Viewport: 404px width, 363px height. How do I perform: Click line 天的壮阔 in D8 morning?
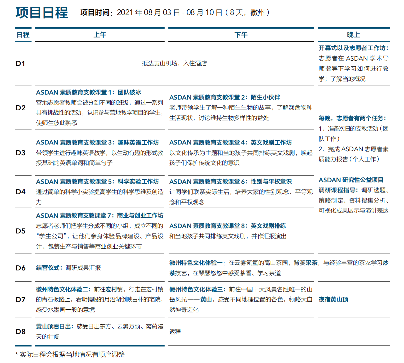(48, 337)
